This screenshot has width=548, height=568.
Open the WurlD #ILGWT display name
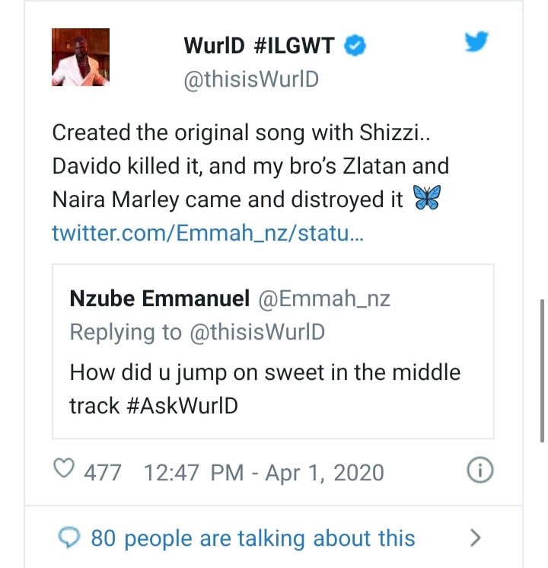pyautogui.click(x=259, y=46)
